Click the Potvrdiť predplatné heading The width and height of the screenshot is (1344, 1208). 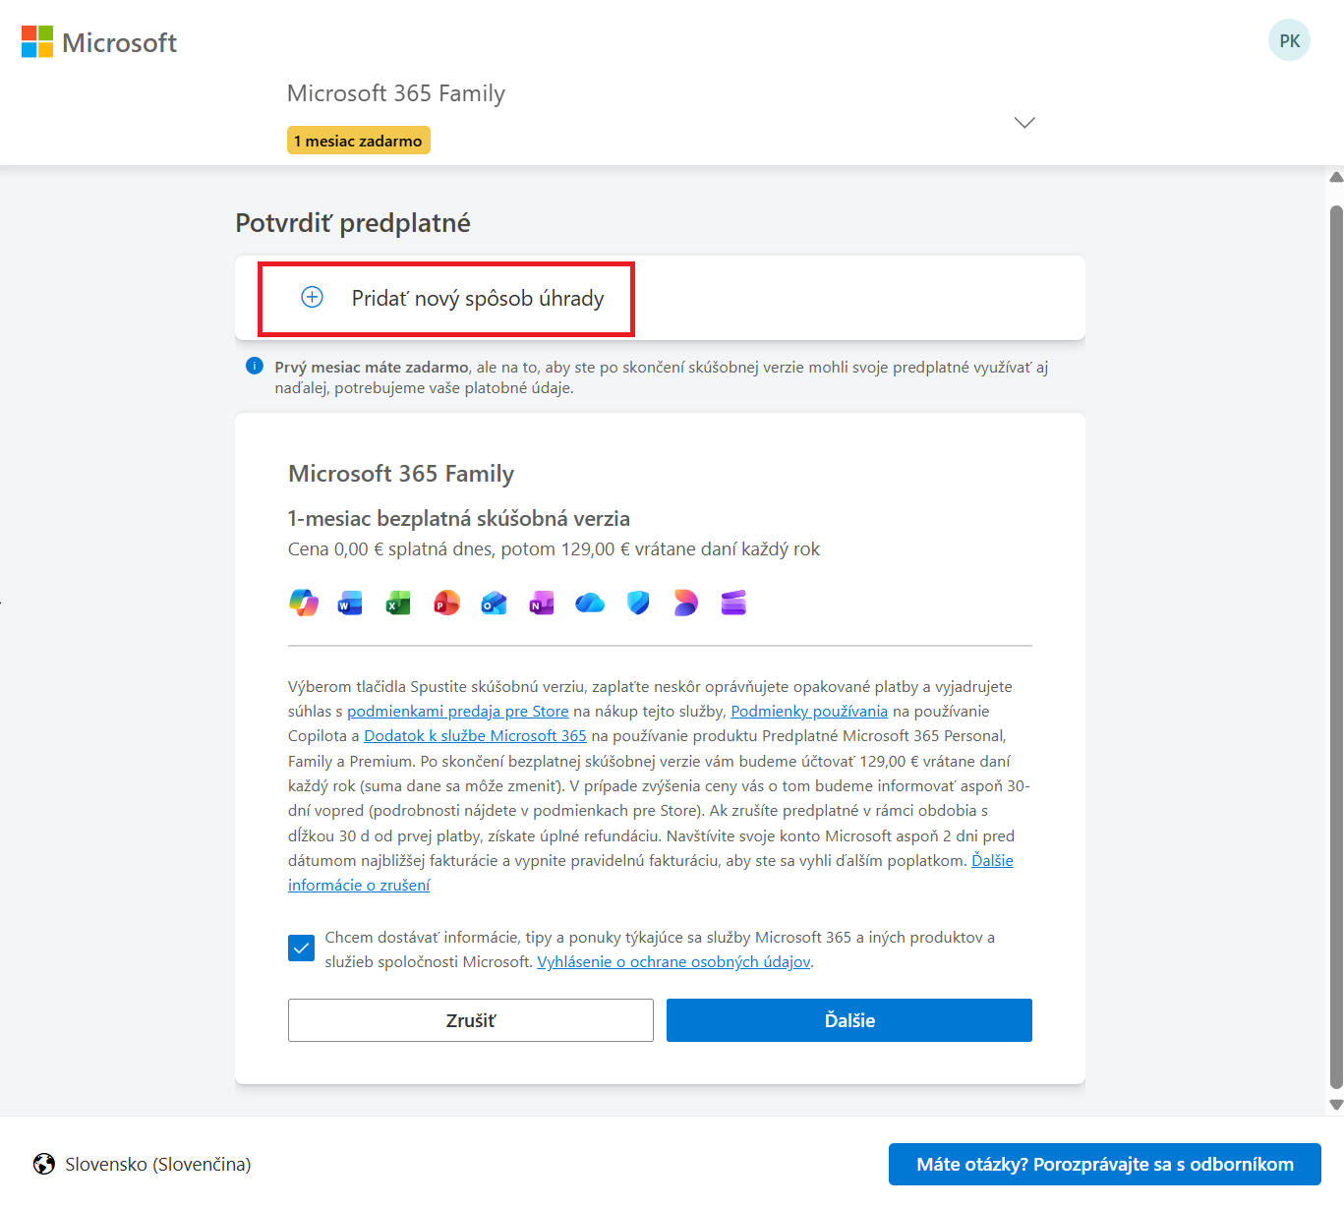pos(353,223)
